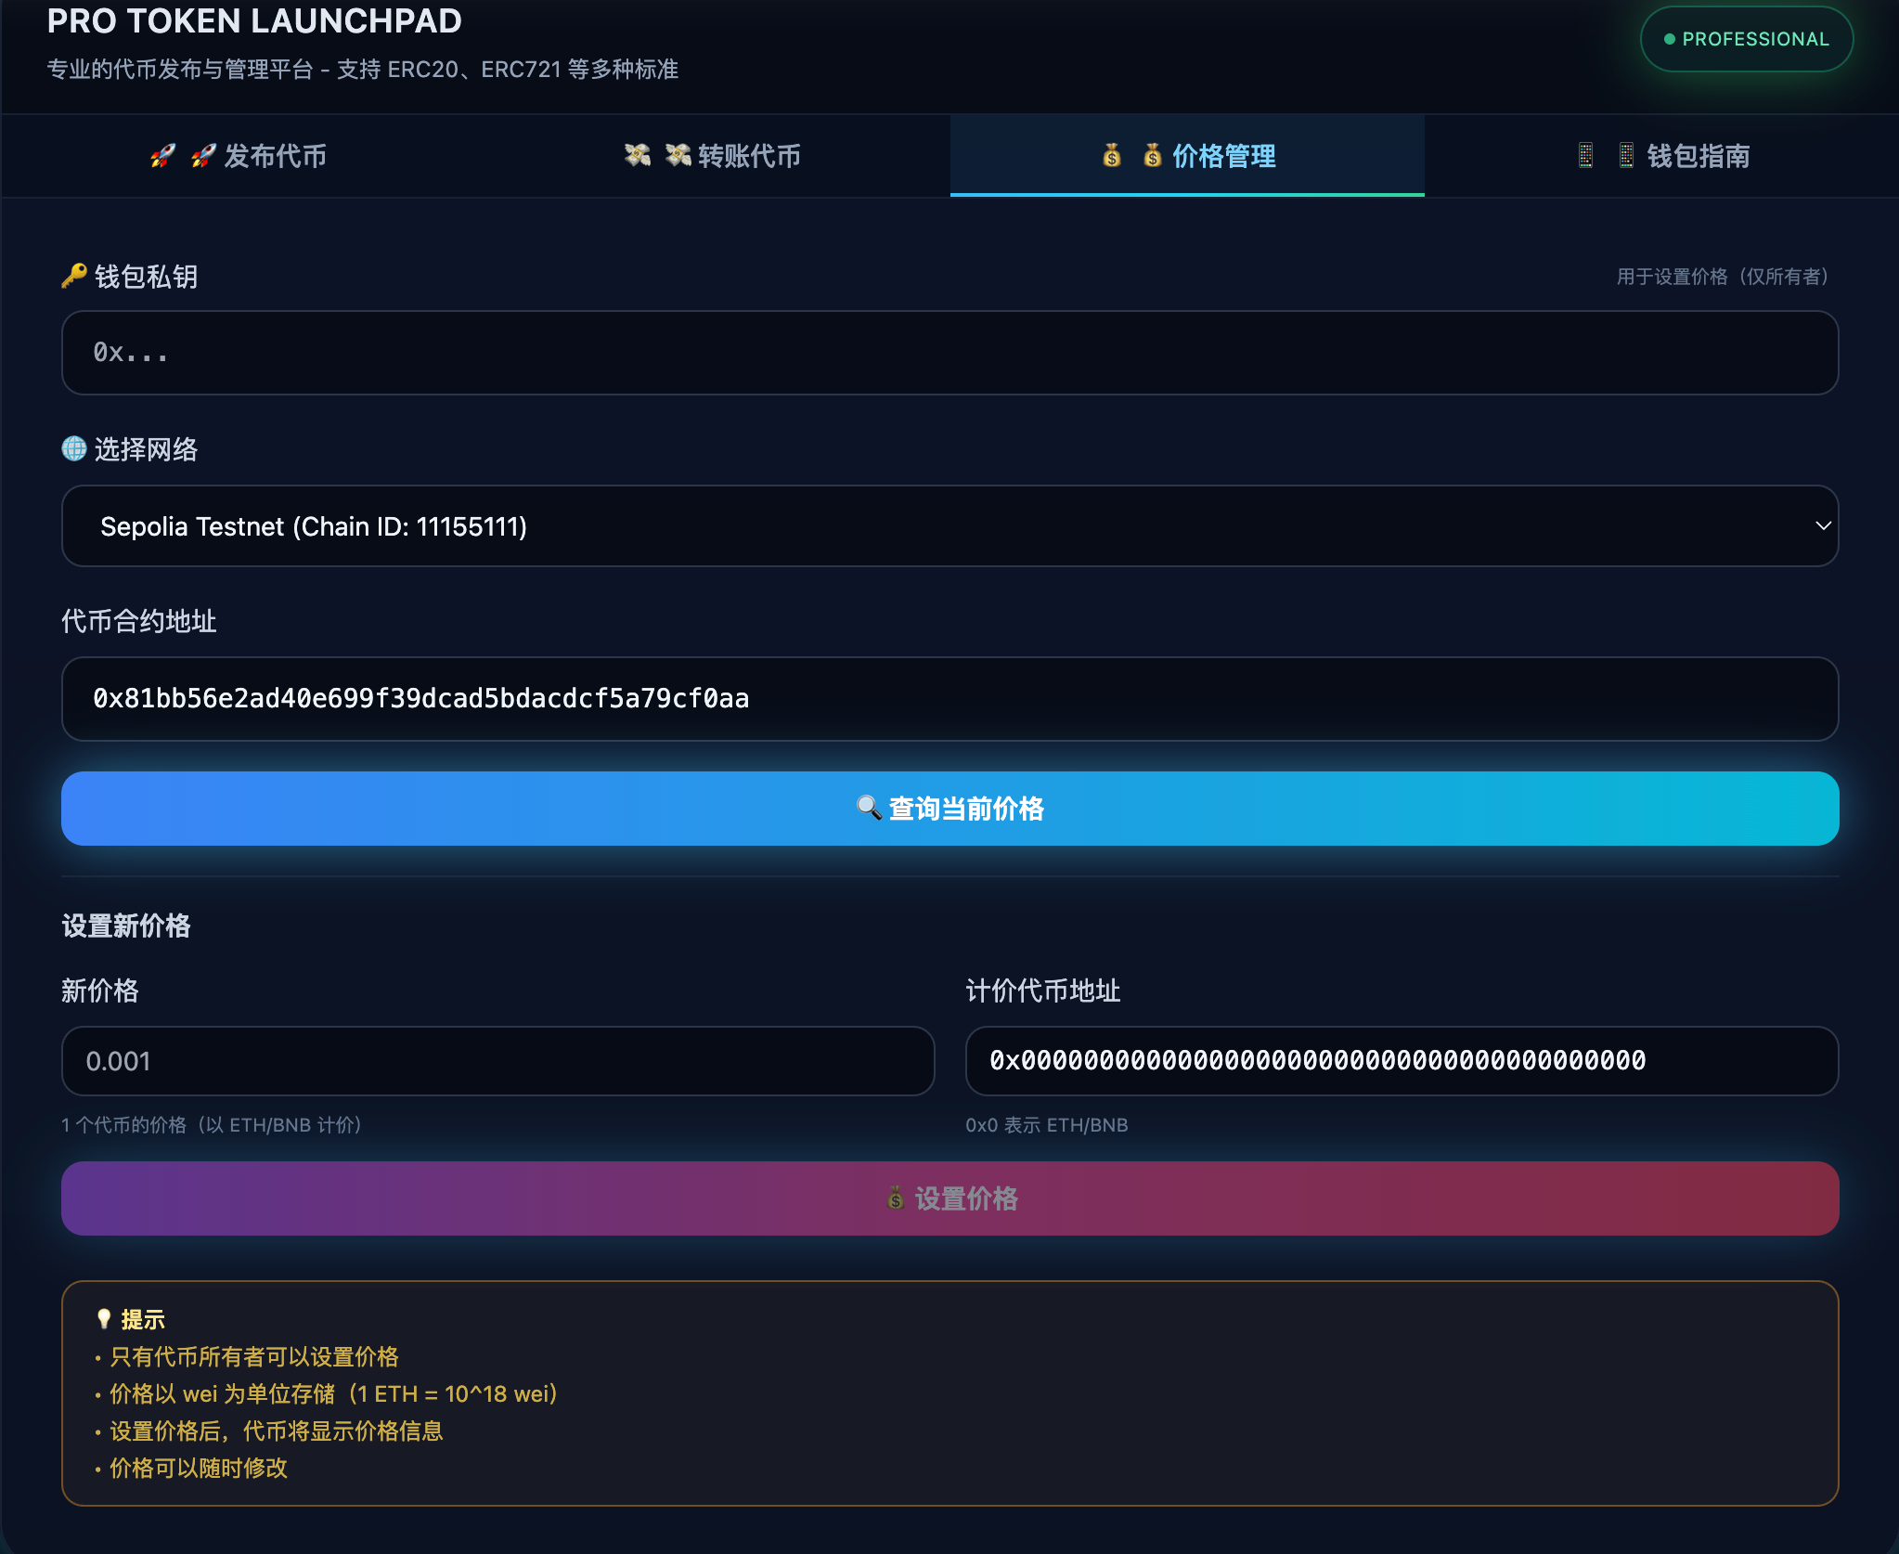1899x1554 pixels.
Task: Click the chevron arrow of network selector
Action: 1823,526
